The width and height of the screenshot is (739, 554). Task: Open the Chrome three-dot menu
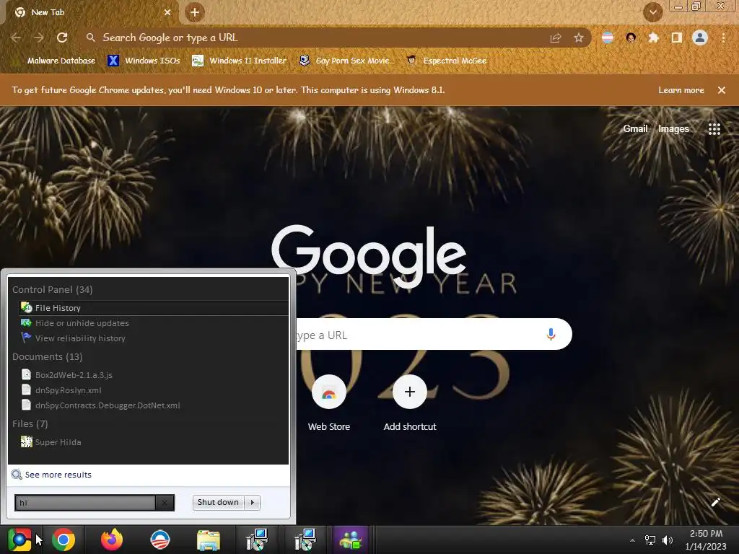coord(723,38)
